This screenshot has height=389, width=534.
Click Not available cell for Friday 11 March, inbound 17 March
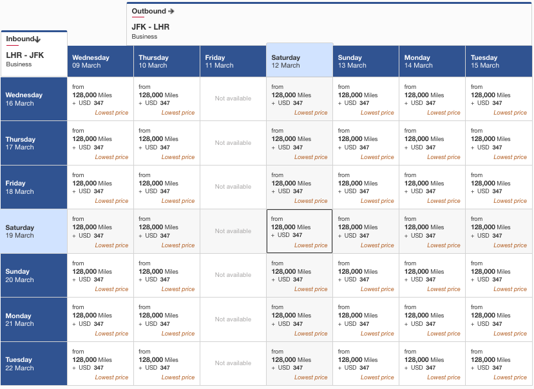(x=233, y=143)
